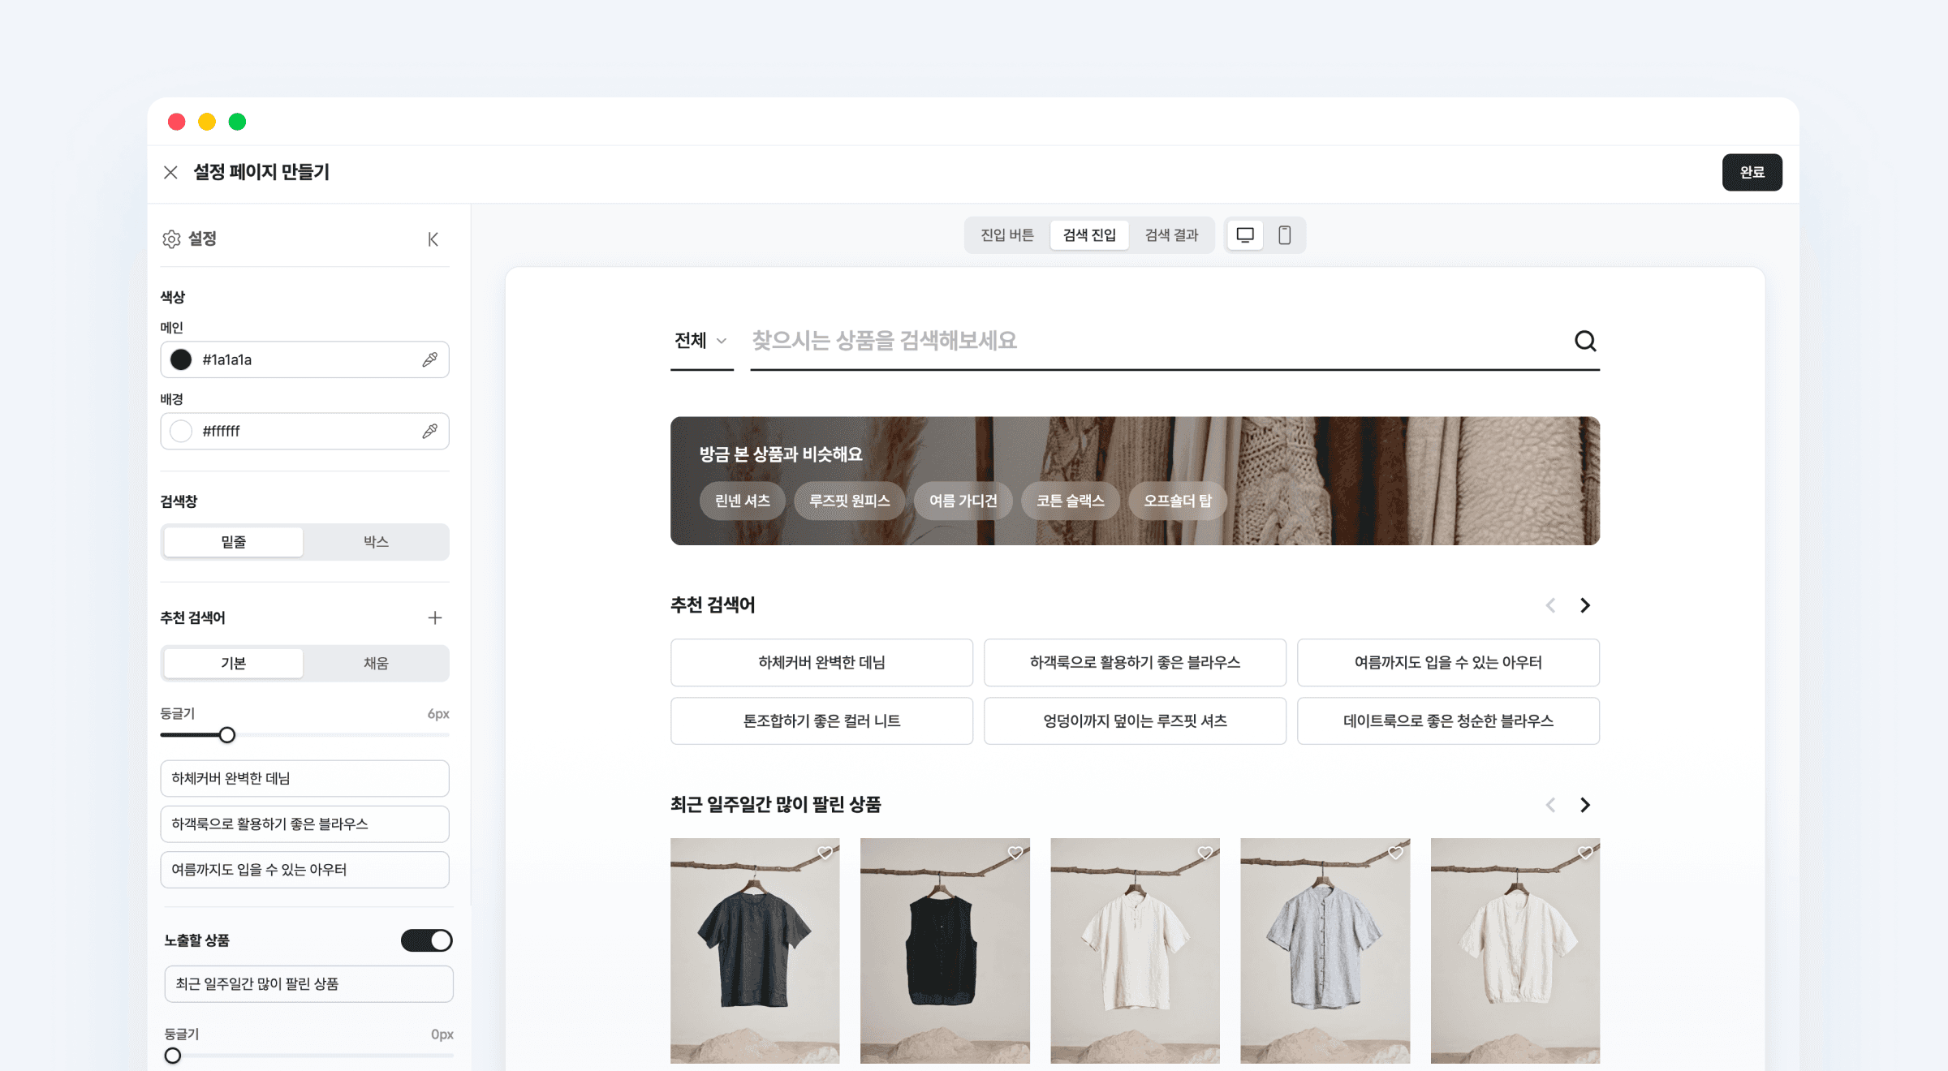
Task: Open the dark gray t-shirt thumbnail
Action: [755, 951]
